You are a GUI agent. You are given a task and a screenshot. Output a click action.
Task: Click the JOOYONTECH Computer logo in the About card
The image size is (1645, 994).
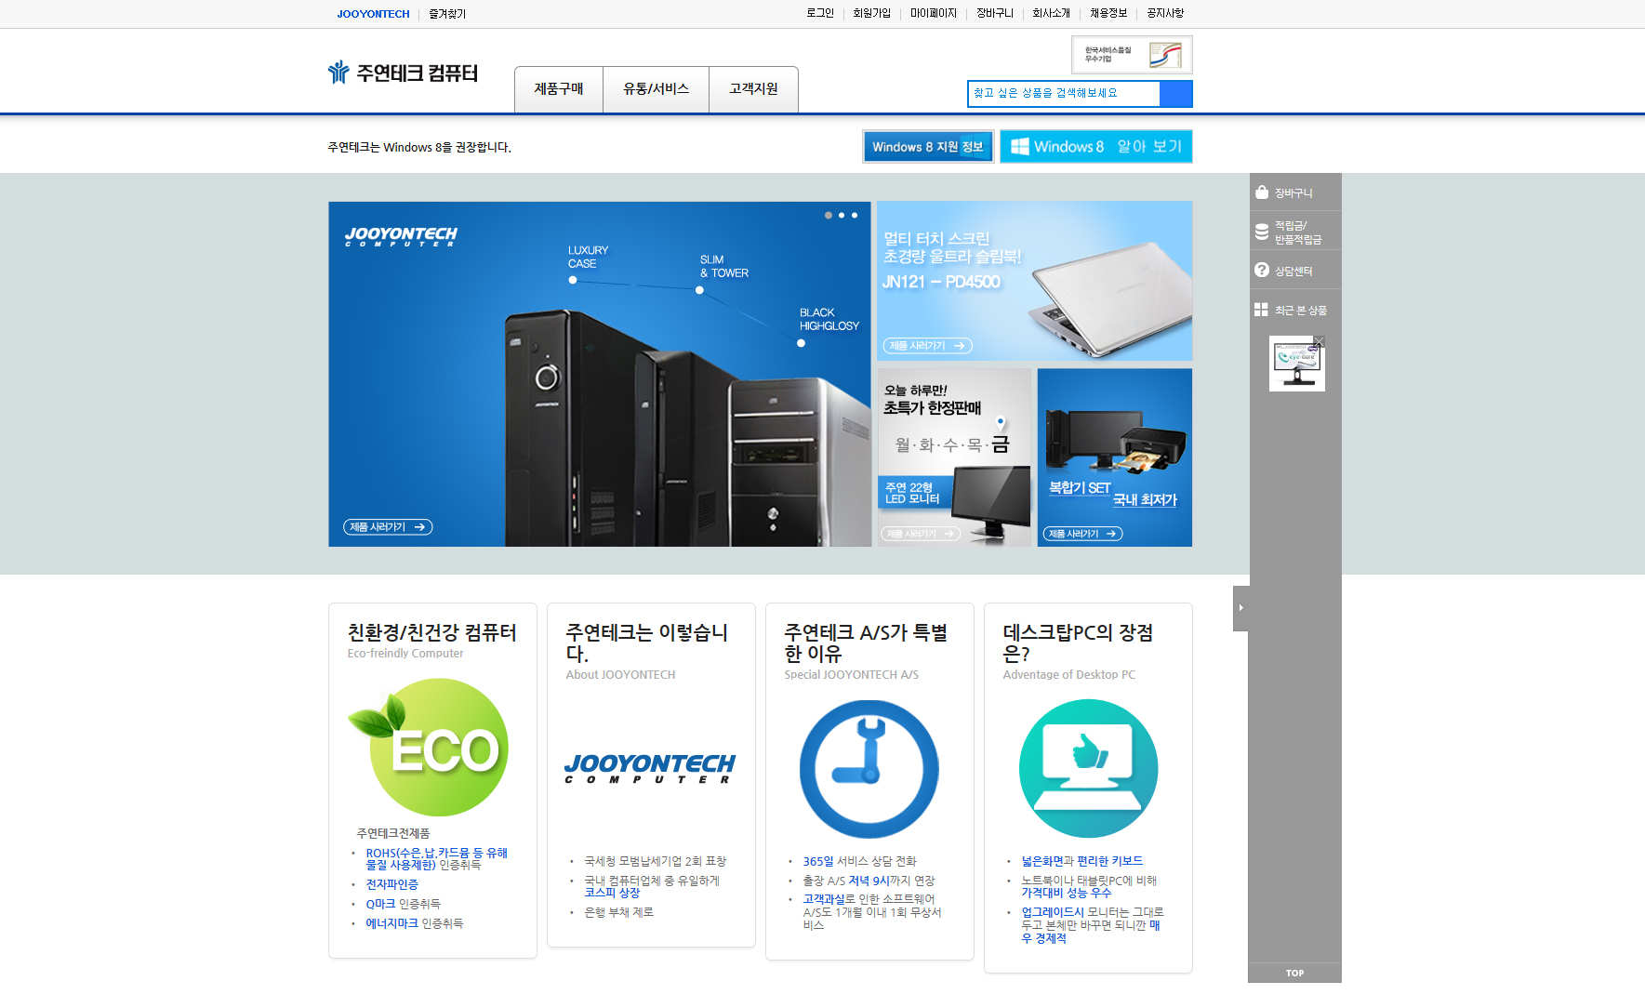tap(649, 768)
